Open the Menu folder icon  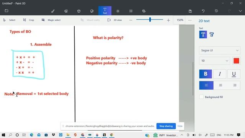click(x=7, y=11)
